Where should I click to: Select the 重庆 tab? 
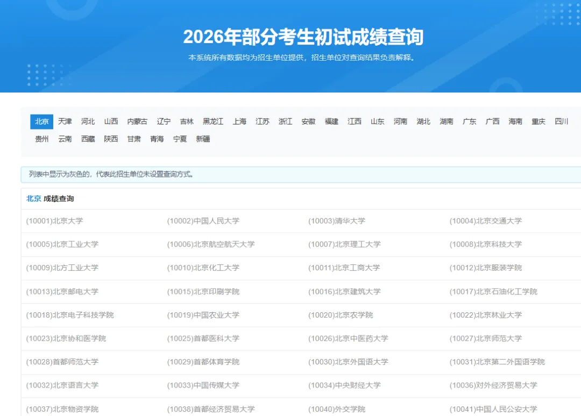538,121
